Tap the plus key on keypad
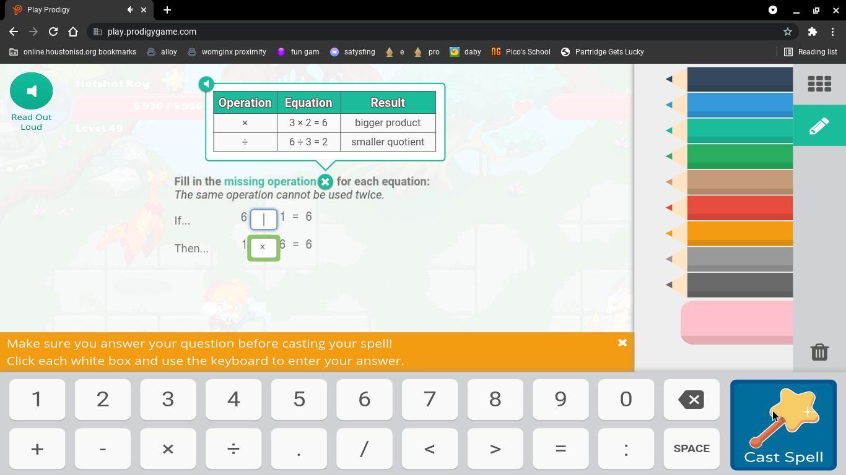The height and width of the screenshot is (475, 846). (x=37, y=448)
